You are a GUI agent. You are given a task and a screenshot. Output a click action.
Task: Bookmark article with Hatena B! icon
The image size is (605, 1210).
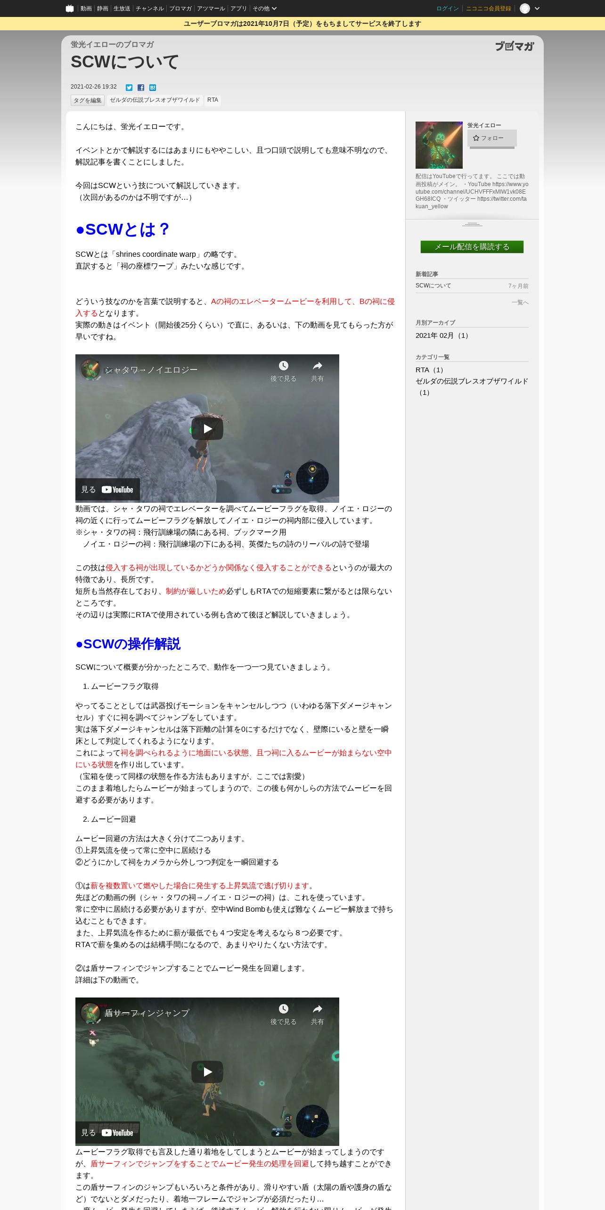pos(153,88)
